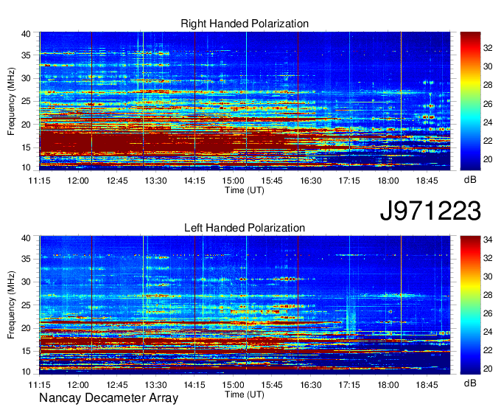This screenshot has width=501, height=407.
Task: Click the Right Handed Polarization spectrogram
Action: [245, 101]
